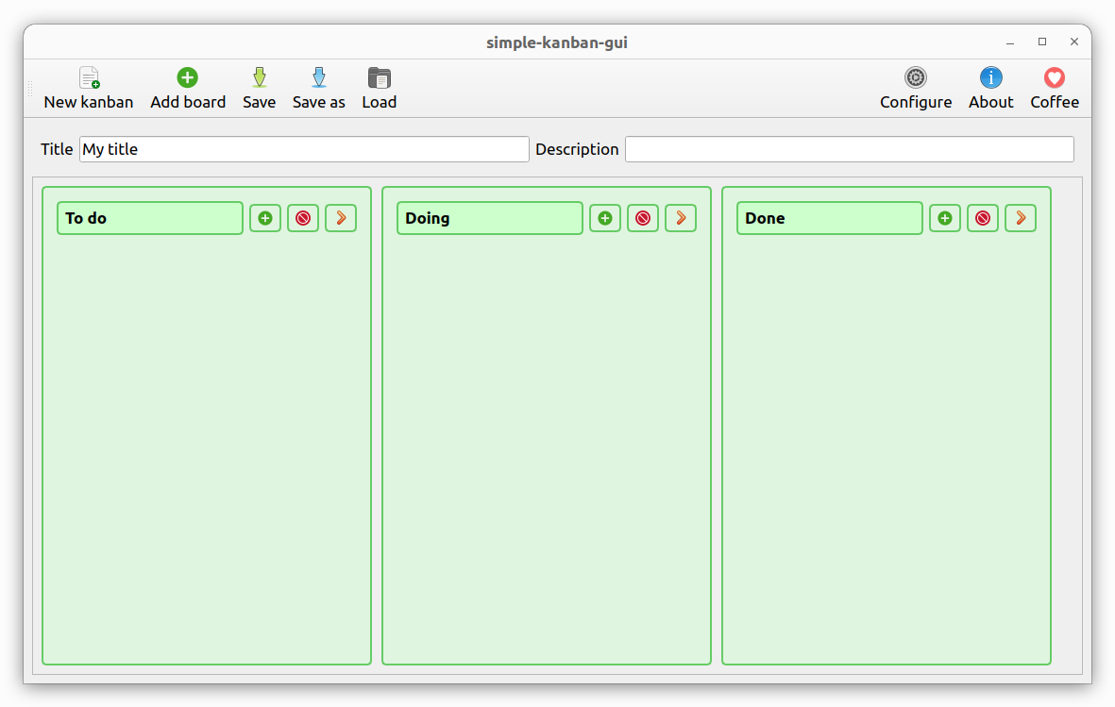The image size is (1115, 707).
Task: Create a new kanban
Action: [x=89, y=88]
